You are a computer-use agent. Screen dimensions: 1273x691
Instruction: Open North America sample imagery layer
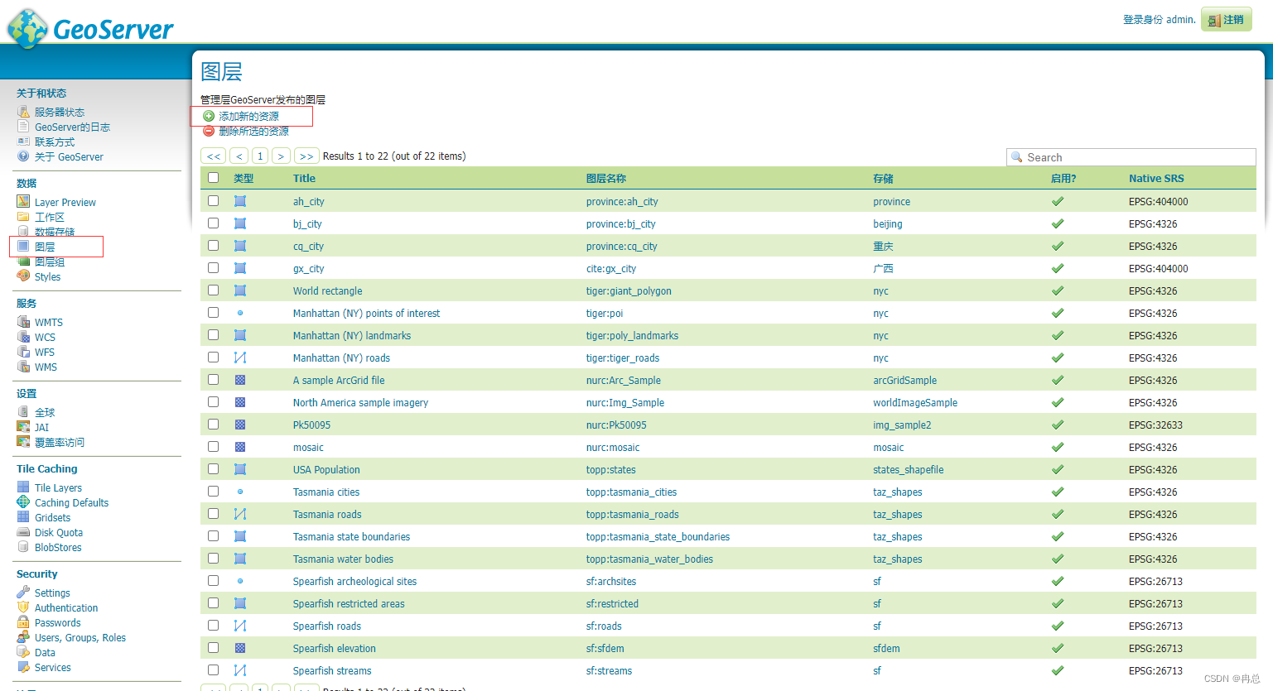pos(360,402)
